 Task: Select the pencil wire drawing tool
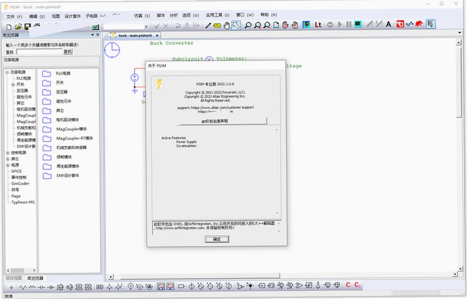pyautogui.click(x=208, y=26)
